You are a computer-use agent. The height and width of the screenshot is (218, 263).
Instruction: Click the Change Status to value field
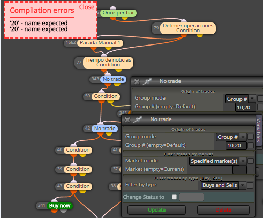[191, 197]
